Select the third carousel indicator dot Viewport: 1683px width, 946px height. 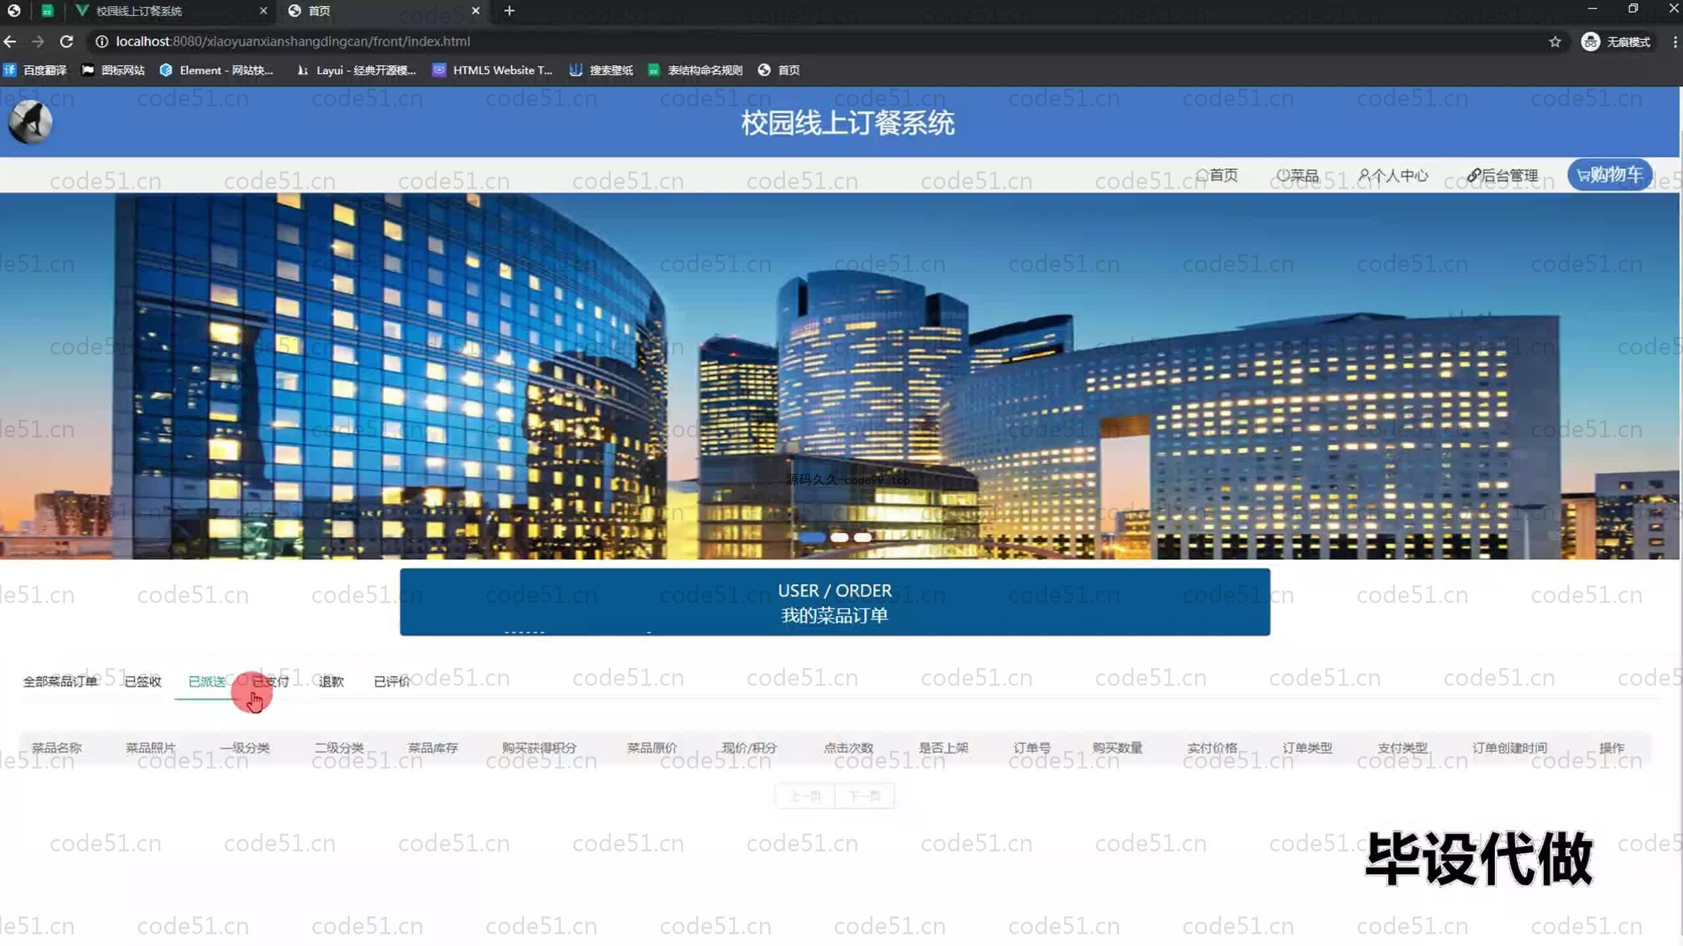(x=863, y=537)
